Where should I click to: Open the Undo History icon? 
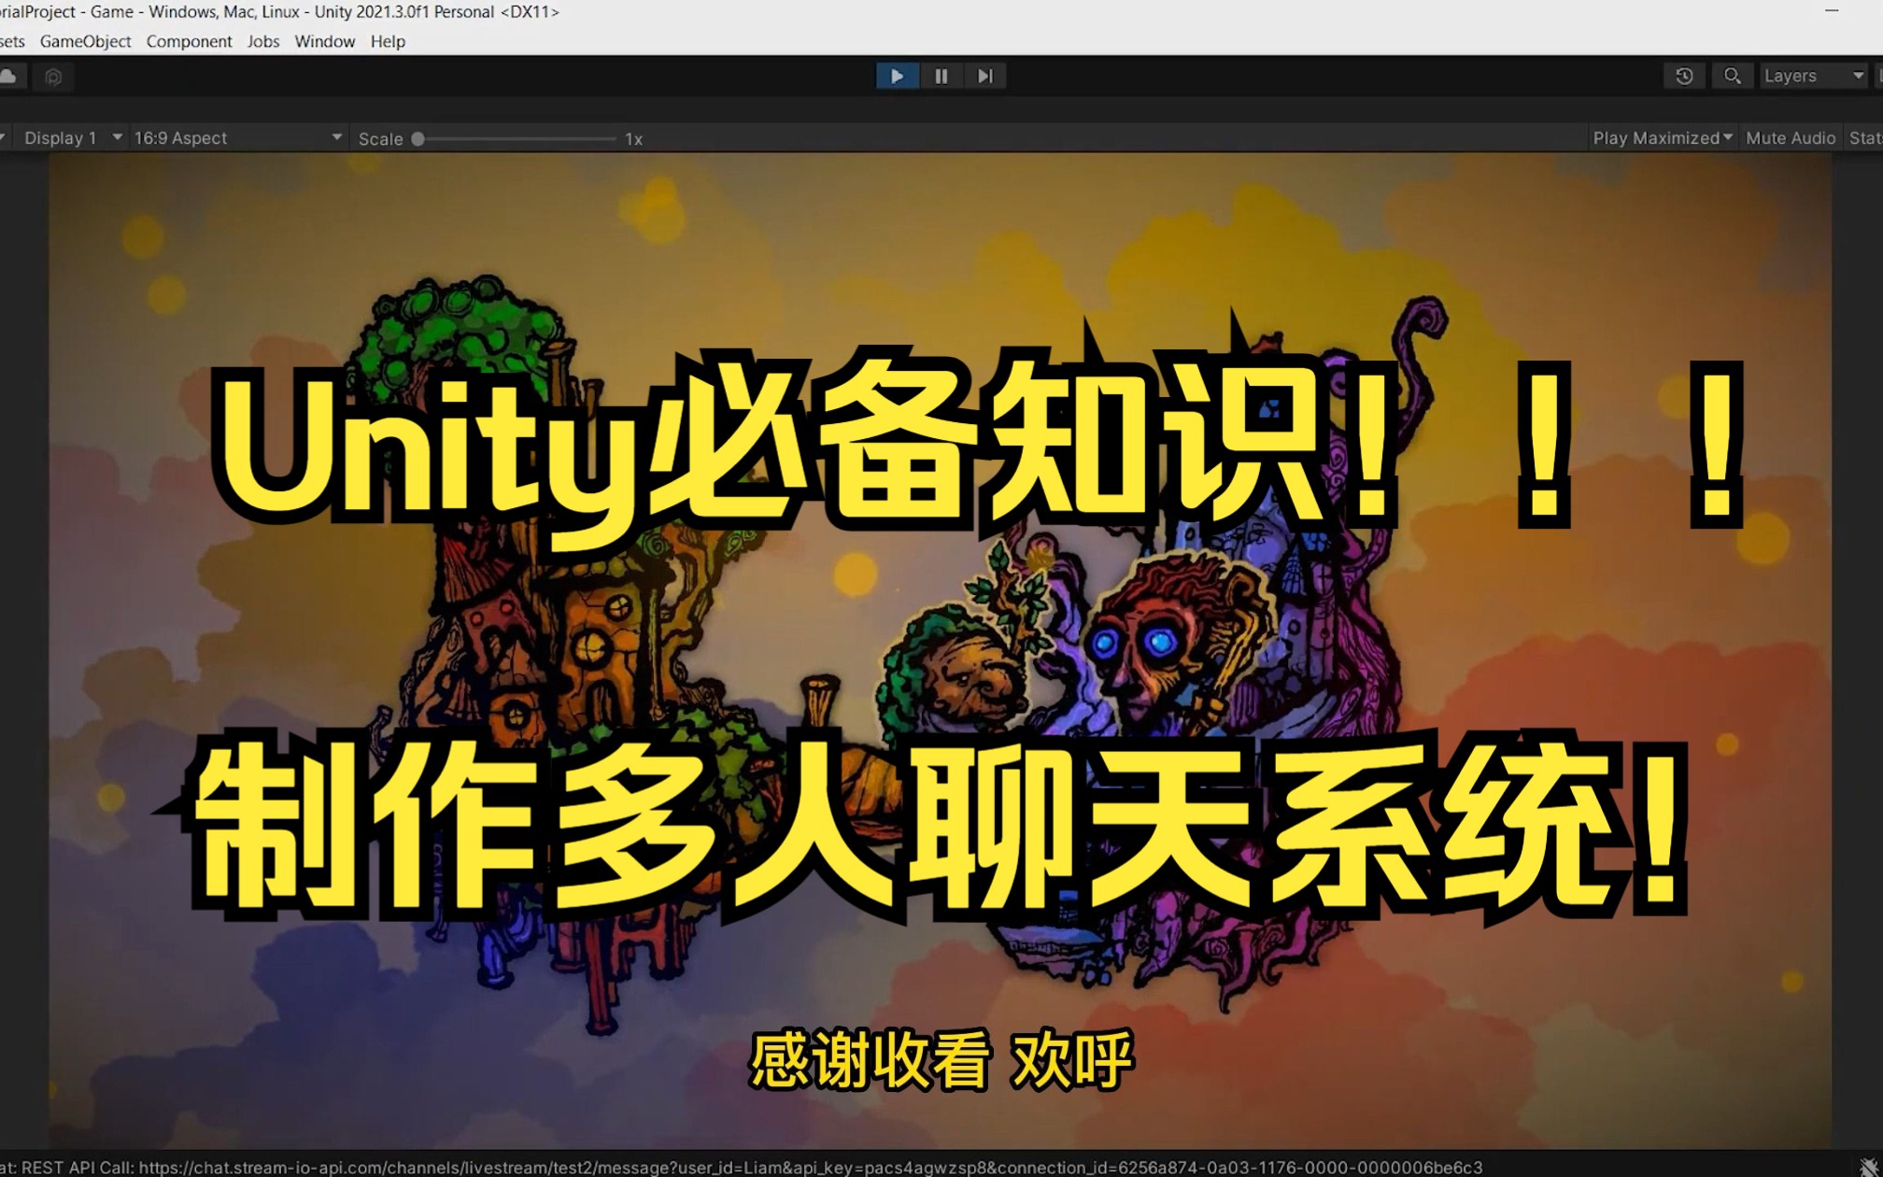coord(1684,76)
